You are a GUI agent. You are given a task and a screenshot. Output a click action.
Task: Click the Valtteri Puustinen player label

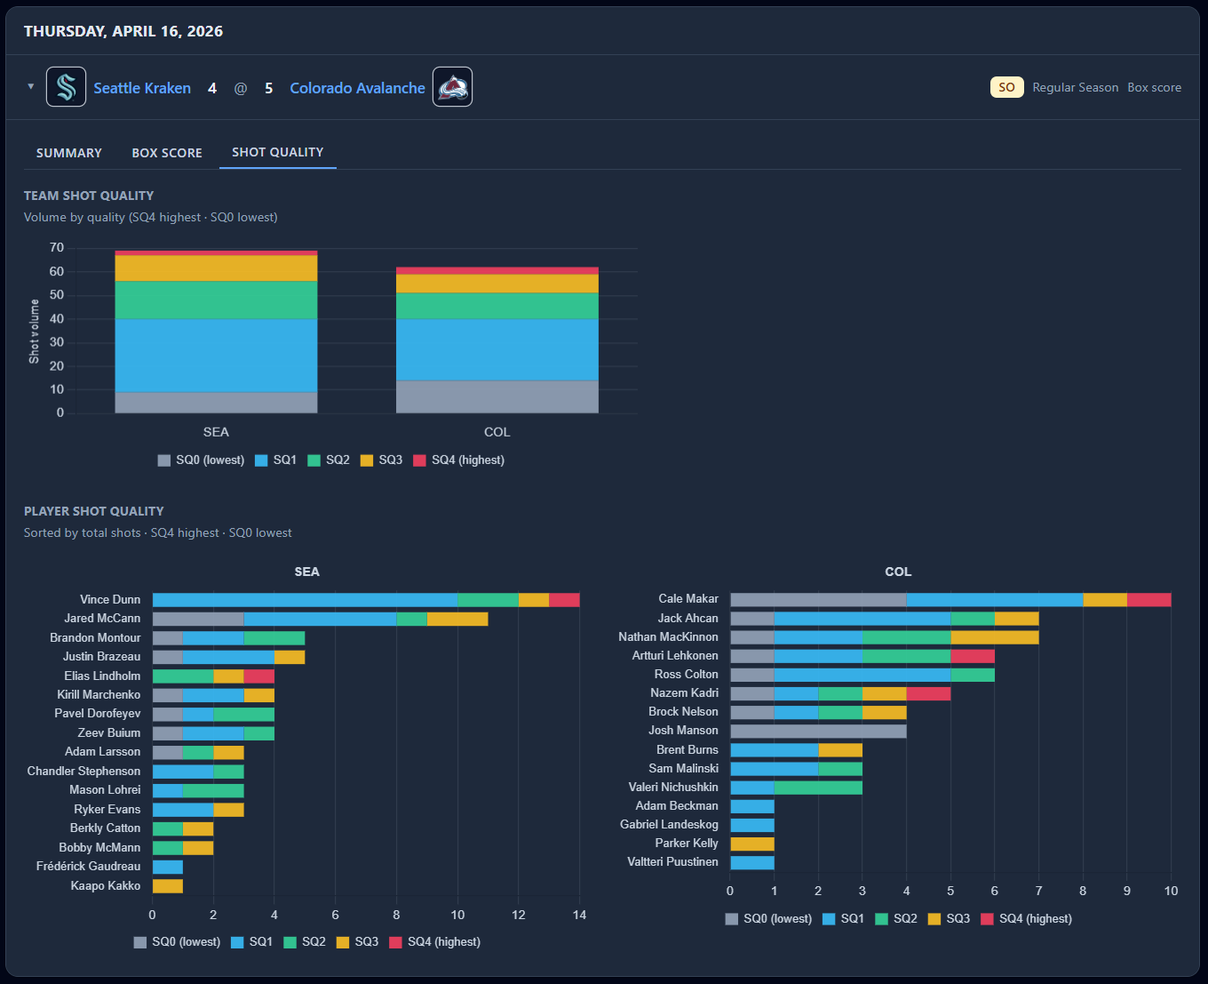click(672, 861)
